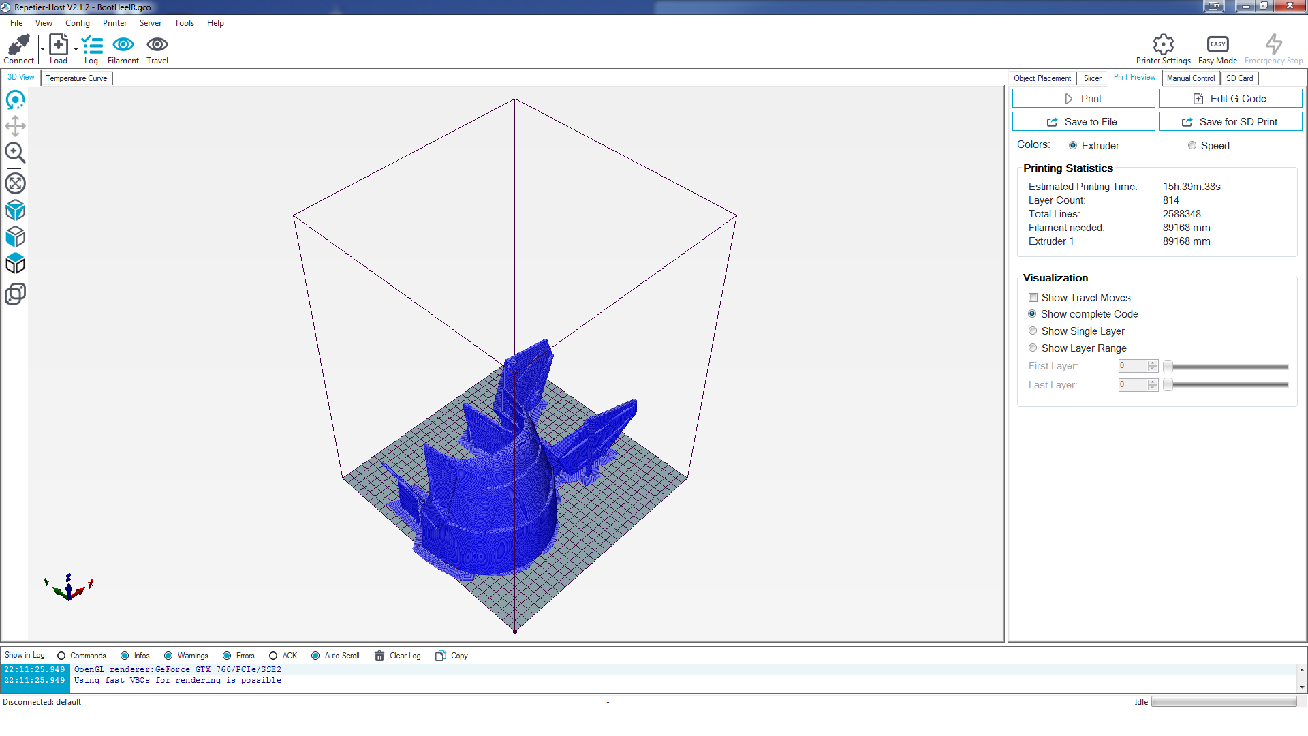Viewport: 1308px width, 736px height.
Task: Select Speed color mode
Action: pyautogui.click(x=1192, y=146)
